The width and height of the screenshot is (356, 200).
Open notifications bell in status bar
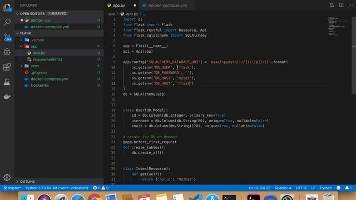348,188
